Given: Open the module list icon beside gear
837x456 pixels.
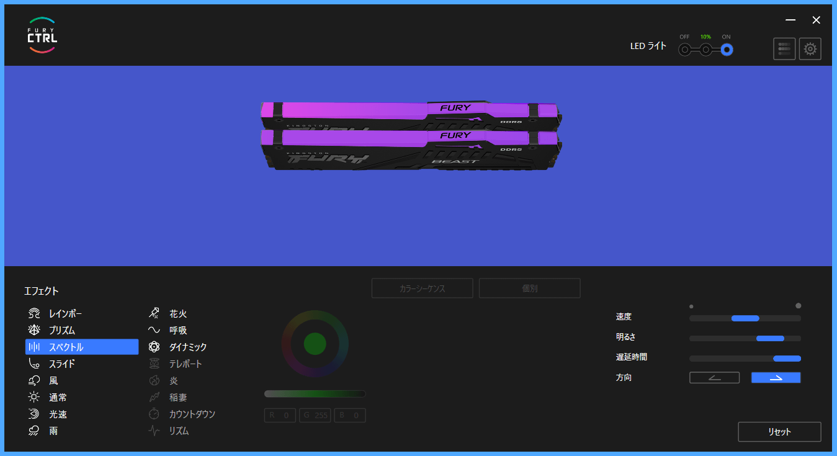Looking at the screenshot, I should tap(784, 48).
